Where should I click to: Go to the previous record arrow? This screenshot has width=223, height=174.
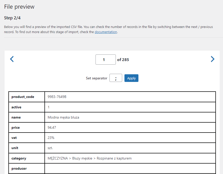12,59
